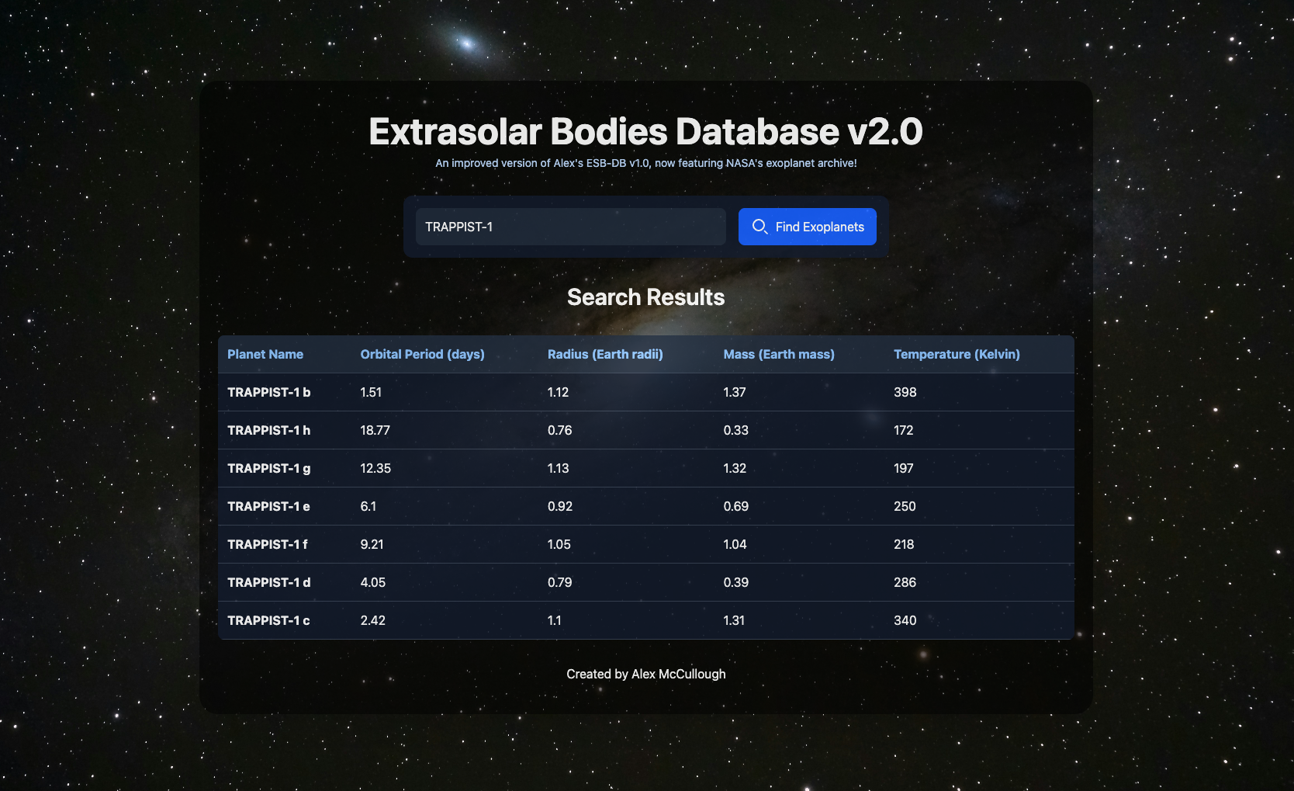The height and width of the screenshot is (791, 1294).
Task: Click the Temperature (Kelvin) column header
Action: pos(957,354)
